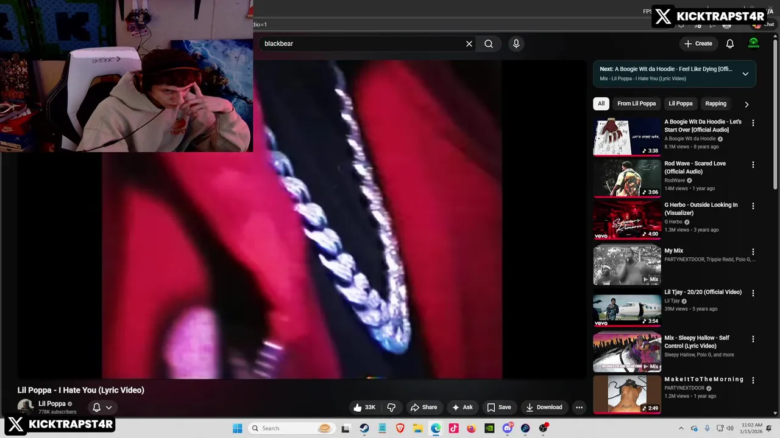Open MakeItToTheMorning video thumbnail
780x438 pixels.
pos(627,394)
